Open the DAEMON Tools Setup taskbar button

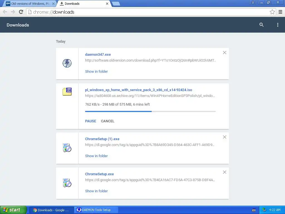coord(96,210)
